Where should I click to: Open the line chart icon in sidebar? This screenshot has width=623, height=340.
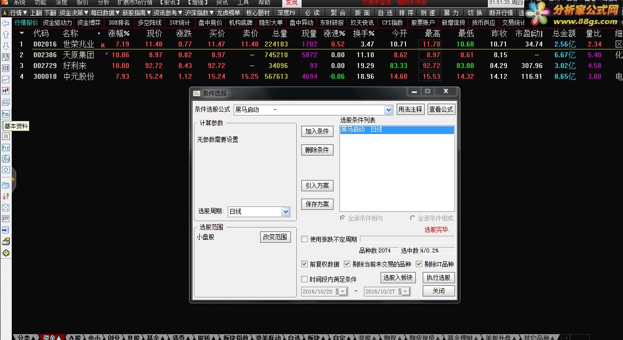[6, 79]
